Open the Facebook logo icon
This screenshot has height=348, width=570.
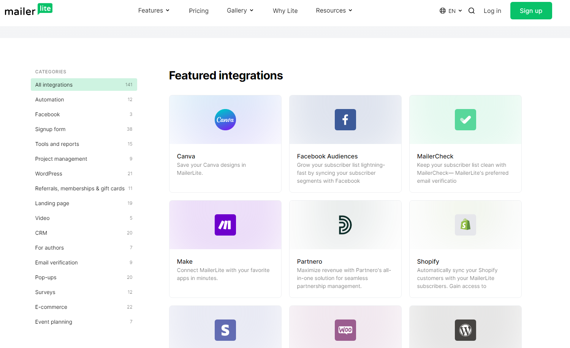345,120
